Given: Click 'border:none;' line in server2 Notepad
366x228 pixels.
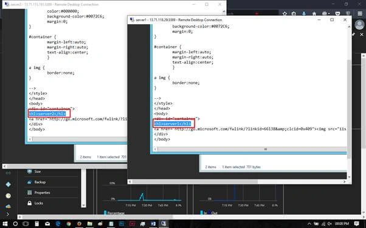Looking at the screenshot, I should (61, 73).
